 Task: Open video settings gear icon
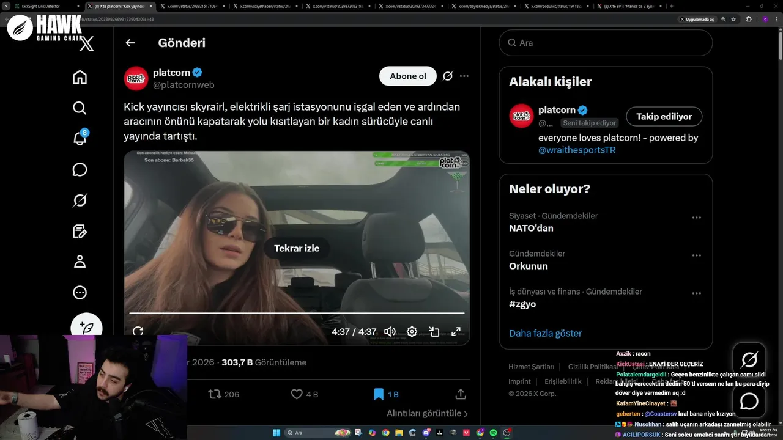[412, 332]
